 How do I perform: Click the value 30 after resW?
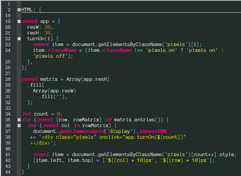[47, 27]
